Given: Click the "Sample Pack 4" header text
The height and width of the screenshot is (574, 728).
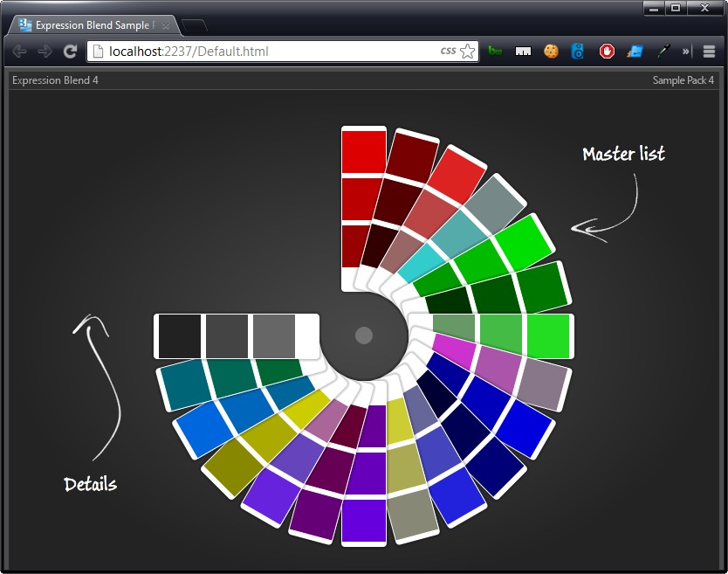Looking at the screenshot, I should [683, 80].
